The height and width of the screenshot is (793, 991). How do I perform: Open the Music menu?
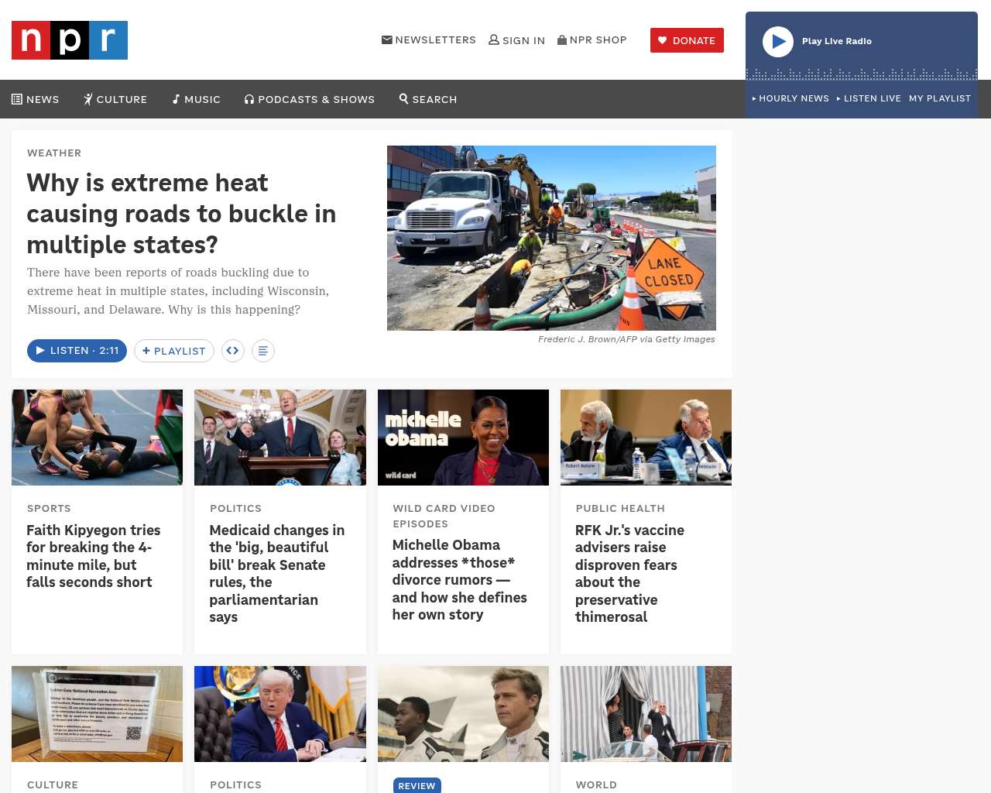pos(197,99)
